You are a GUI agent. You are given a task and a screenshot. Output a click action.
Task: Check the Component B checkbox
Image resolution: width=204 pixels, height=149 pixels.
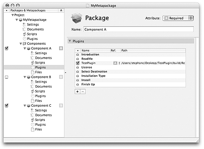(x=7, y=77)
